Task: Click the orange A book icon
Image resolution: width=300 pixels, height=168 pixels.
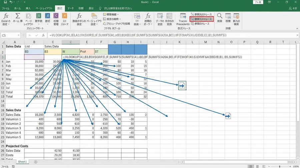Action: 65,16
